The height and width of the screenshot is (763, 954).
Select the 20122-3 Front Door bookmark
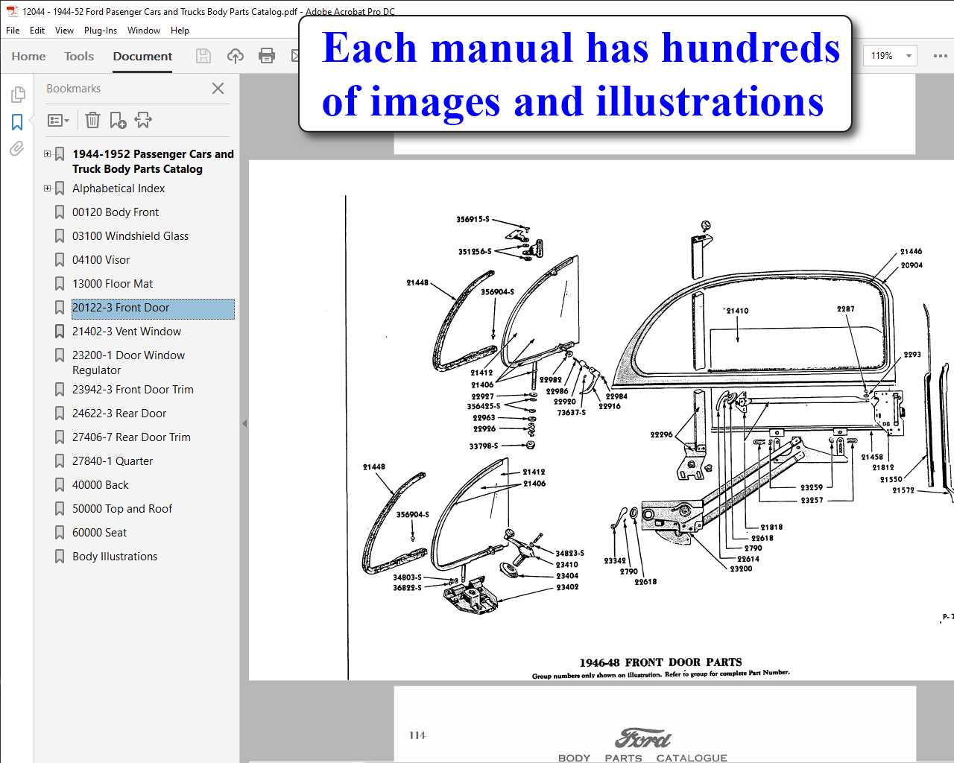coord(153,308)
